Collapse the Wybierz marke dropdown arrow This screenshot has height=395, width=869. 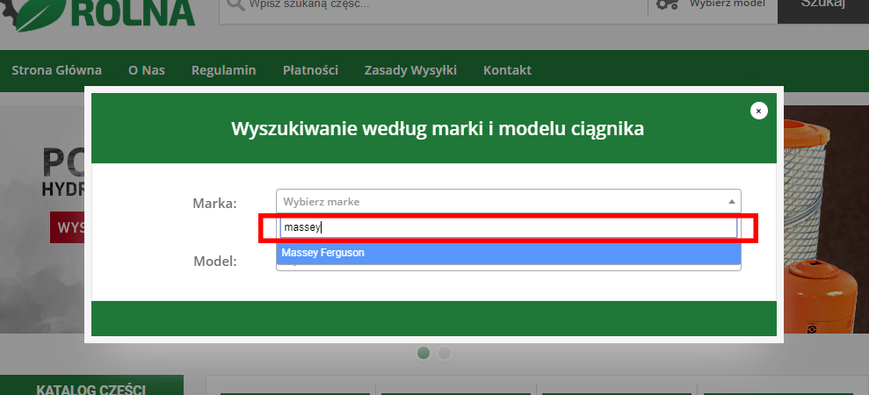click(x=732, y=202)
